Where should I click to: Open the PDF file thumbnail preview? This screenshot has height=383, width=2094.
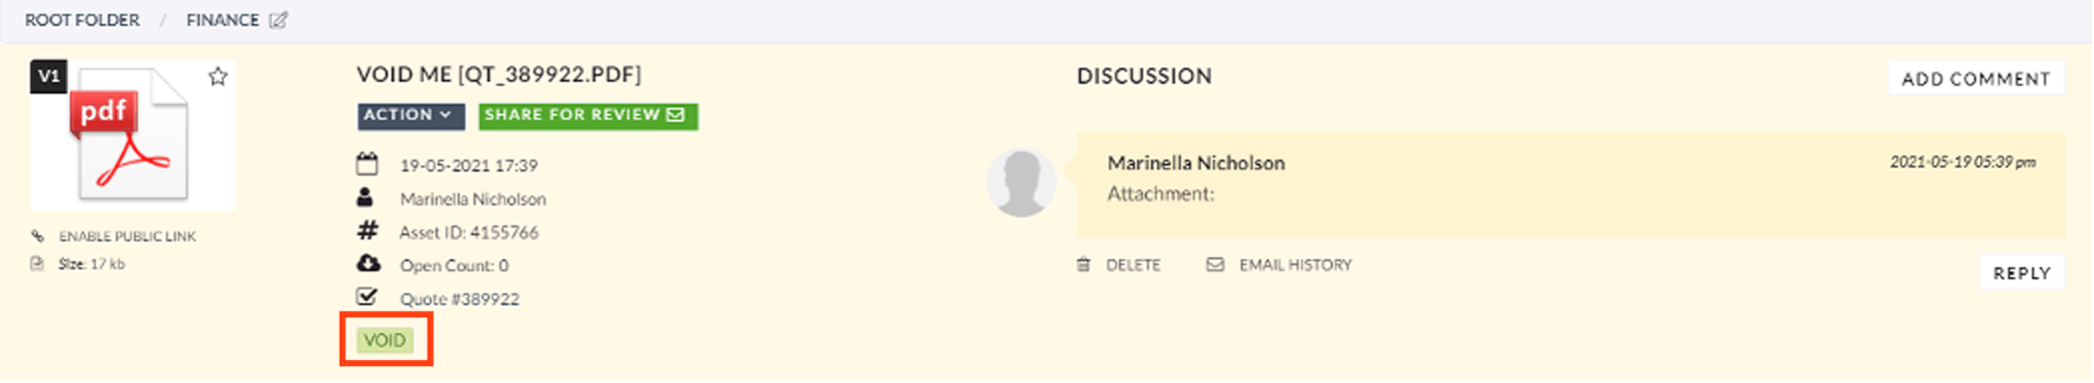click(132, 135)
